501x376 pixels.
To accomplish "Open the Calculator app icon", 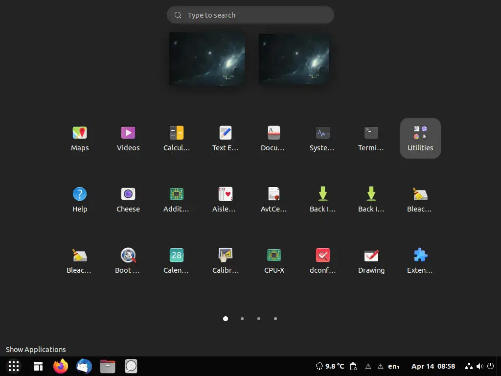I will click(177, 139).
